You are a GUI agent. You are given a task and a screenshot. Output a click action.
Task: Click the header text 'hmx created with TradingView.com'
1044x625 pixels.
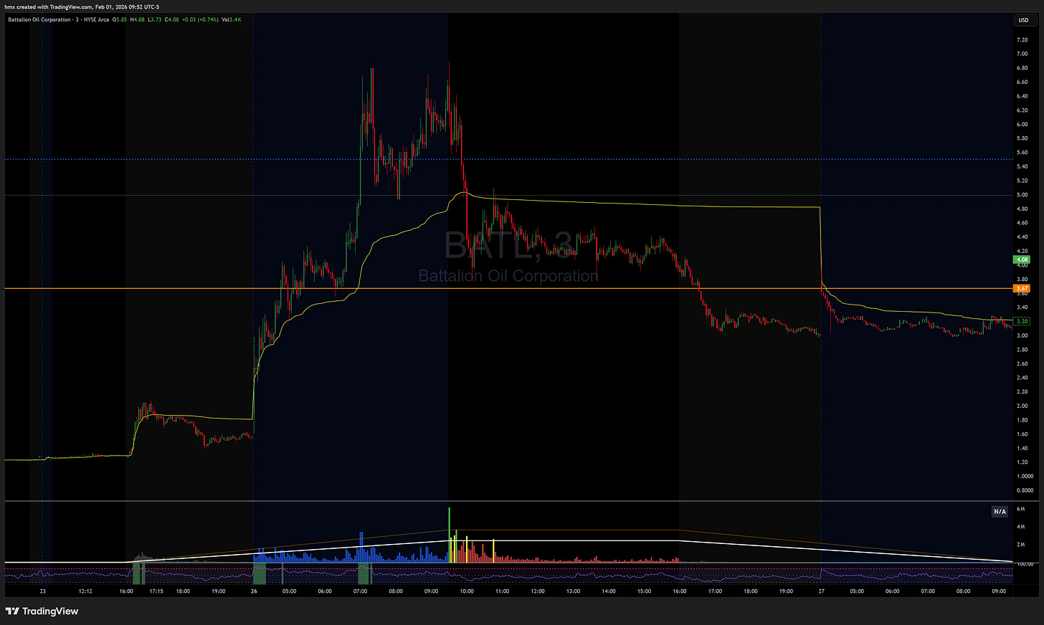click(x=50, y=6)
